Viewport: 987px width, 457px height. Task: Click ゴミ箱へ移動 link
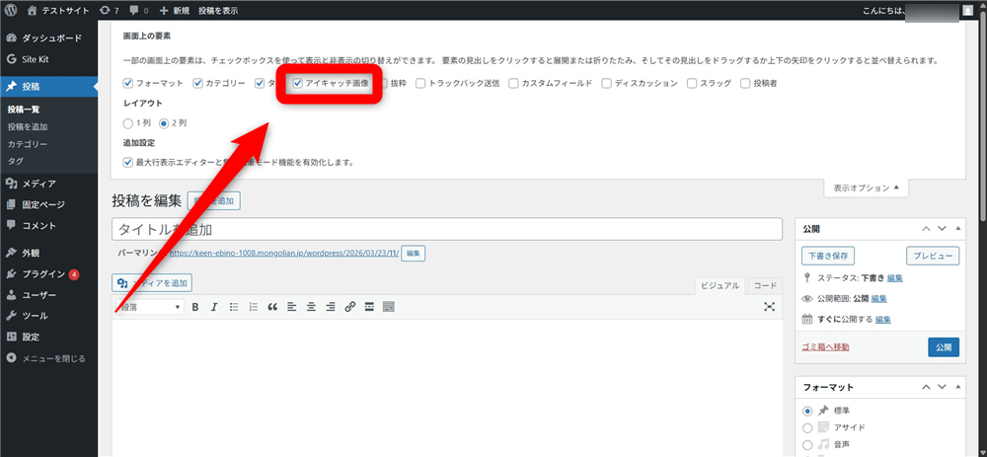(825, 347)
